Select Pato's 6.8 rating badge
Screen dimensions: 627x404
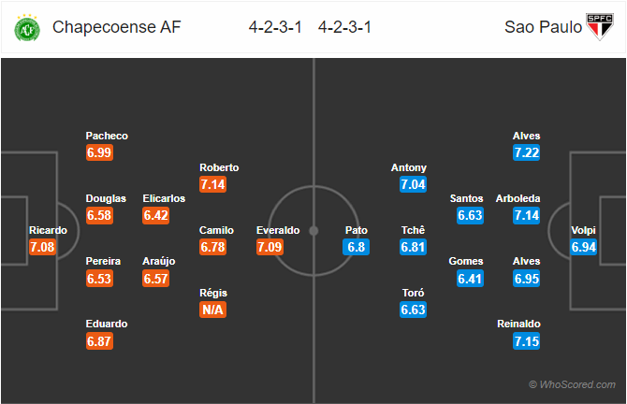356,247
